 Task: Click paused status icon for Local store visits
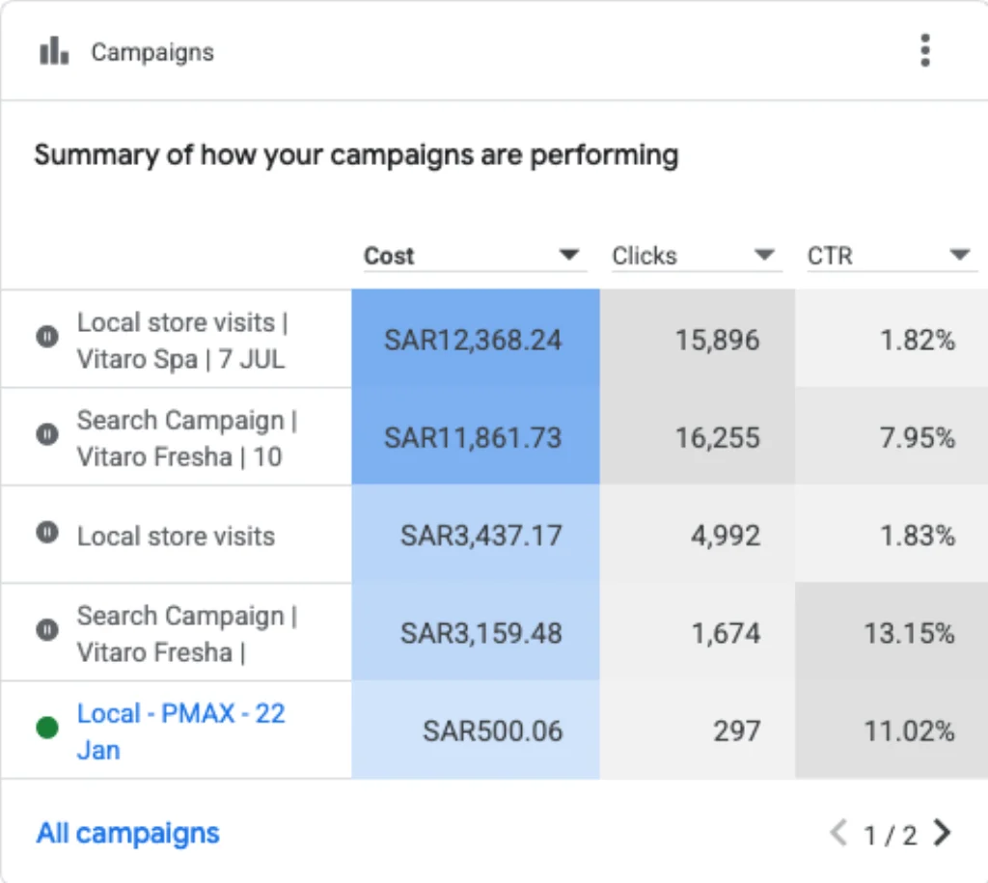pyautogui.click(x=47, y=532)
